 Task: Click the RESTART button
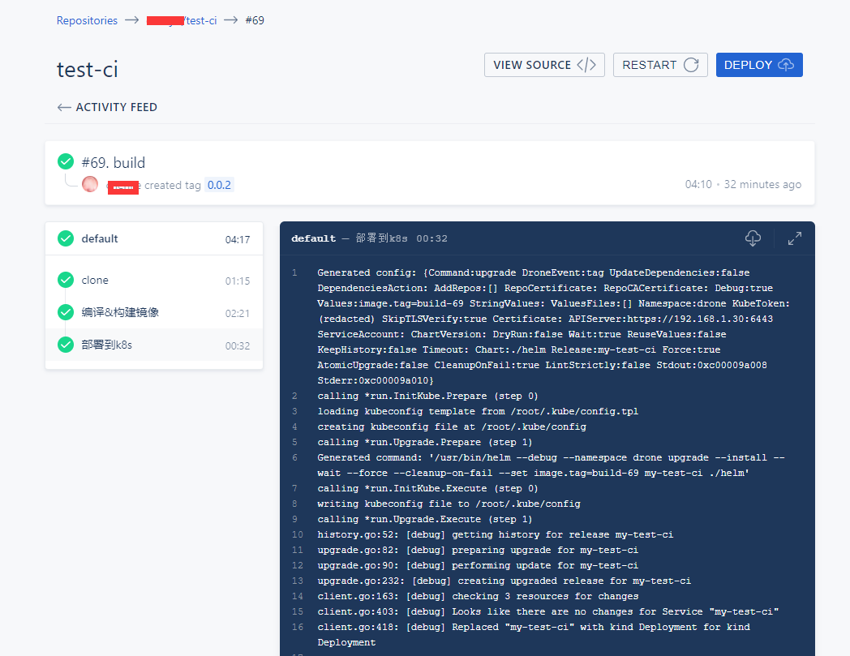point(660,65)
